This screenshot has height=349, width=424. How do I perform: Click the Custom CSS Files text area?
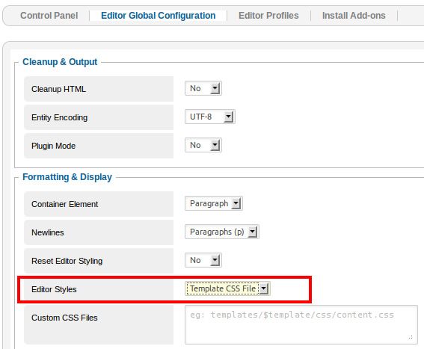tap(301, 324)
